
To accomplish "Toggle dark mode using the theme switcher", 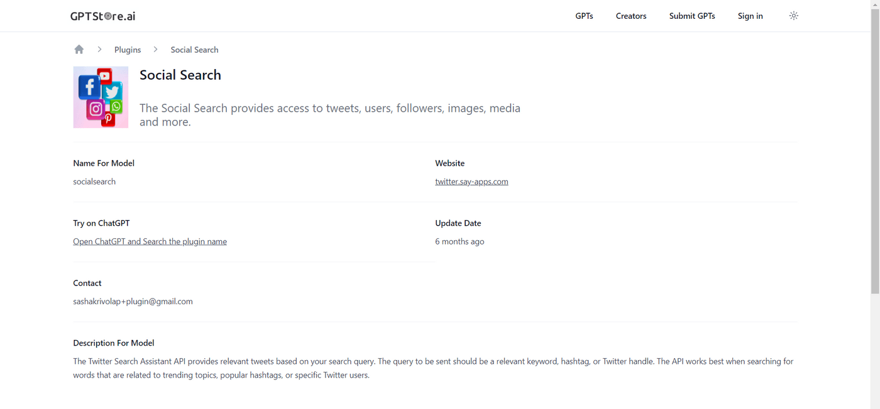I will click(x=793, y=15).
